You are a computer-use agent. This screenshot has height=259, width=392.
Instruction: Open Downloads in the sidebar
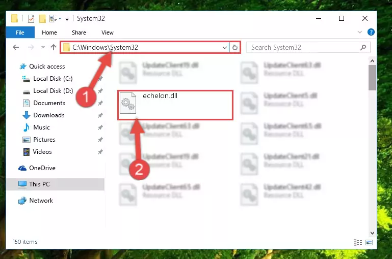49,115
